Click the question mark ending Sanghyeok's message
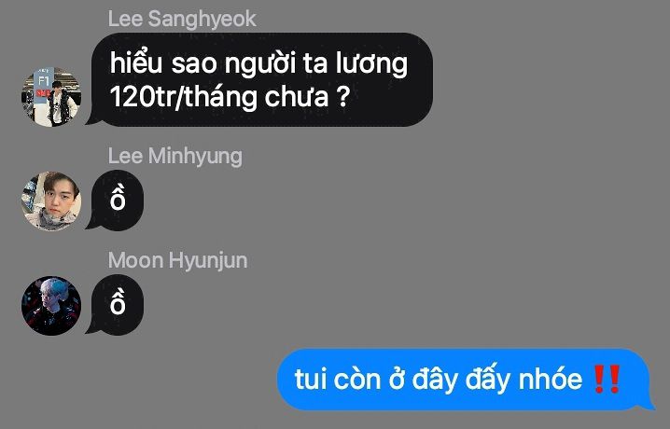670x429 pixels. tap(342, 96)
